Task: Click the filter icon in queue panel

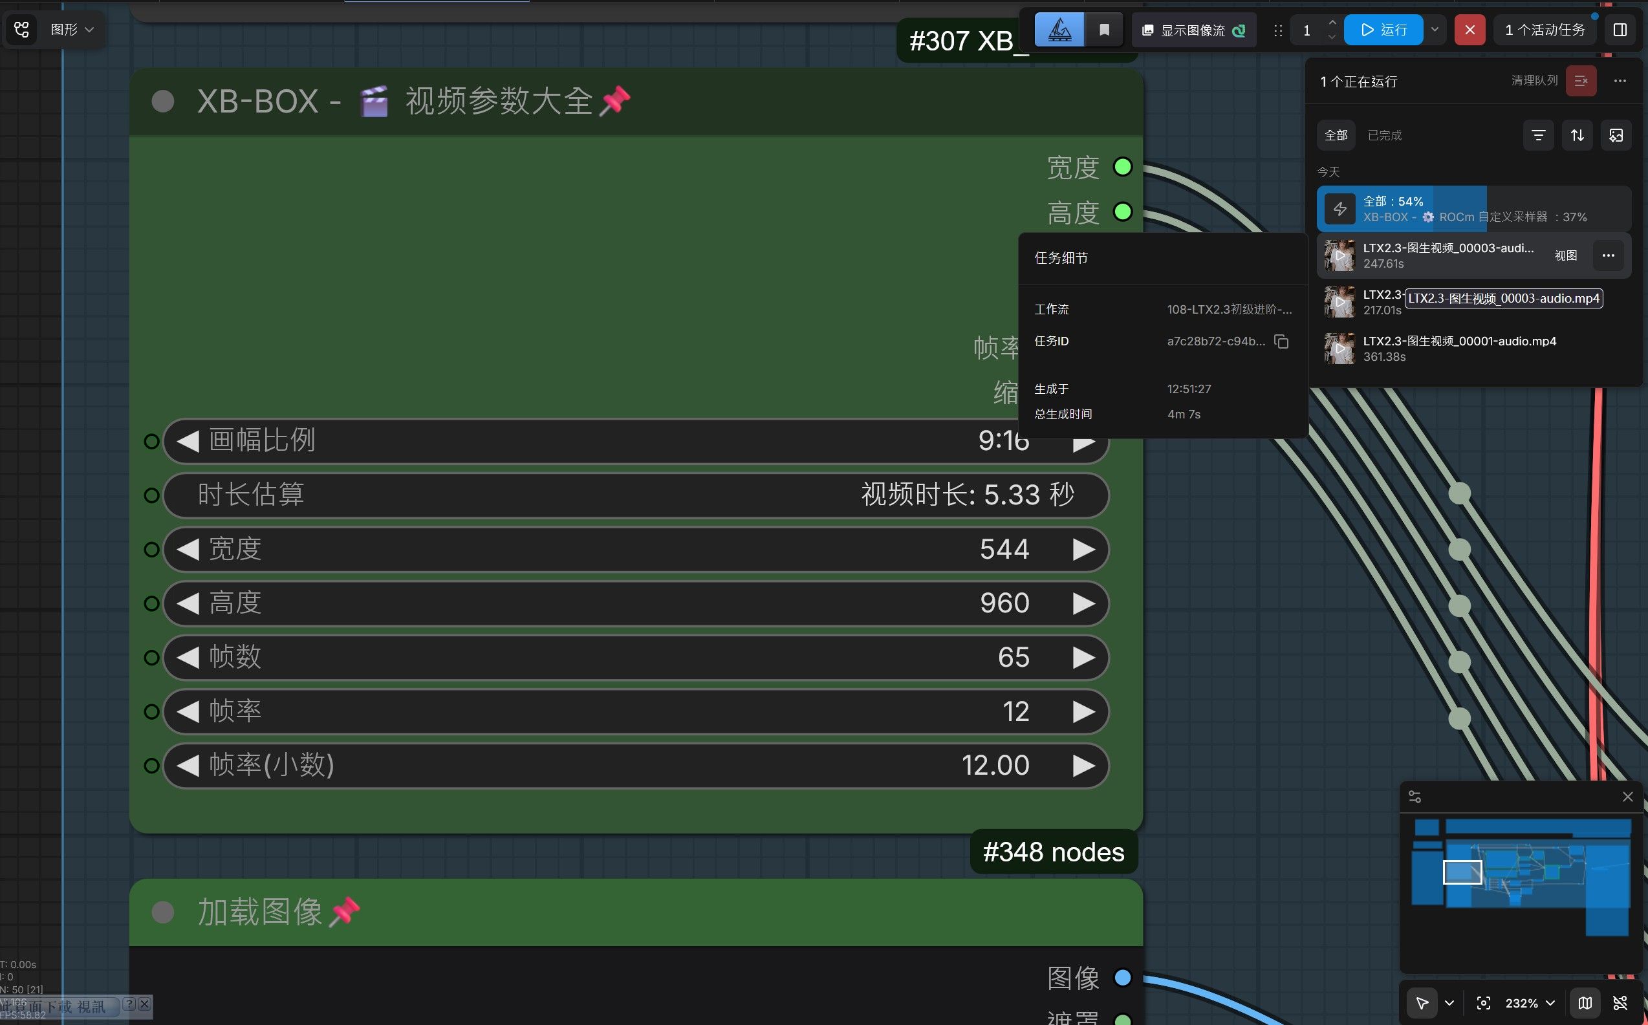Action: [1538, 135]
